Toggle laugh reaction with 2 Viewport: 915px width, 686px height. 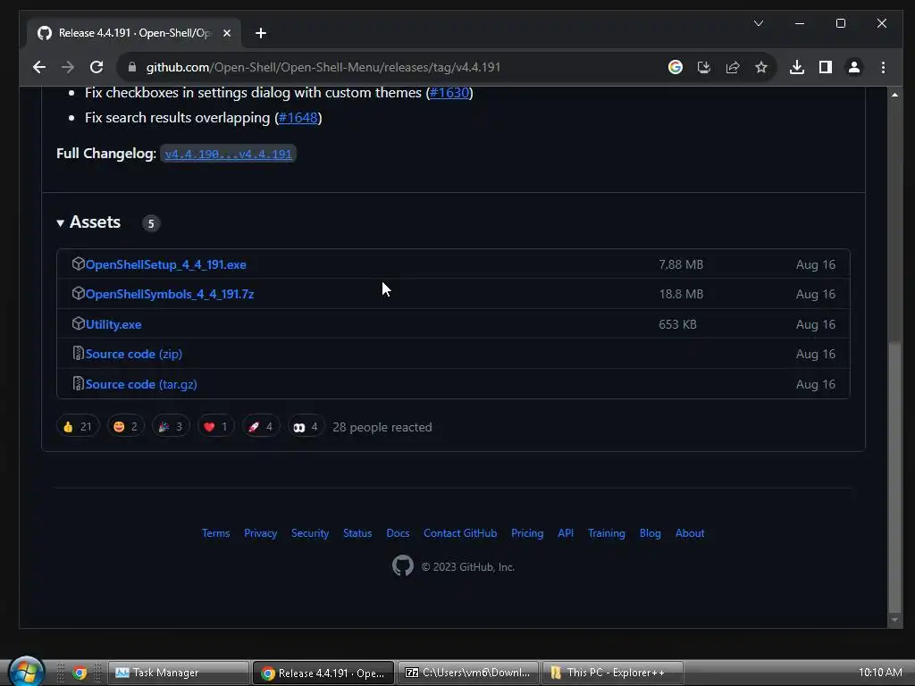(125, 427)
